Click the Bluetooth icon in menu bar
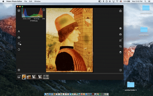The height and width of the screenshot is (96, 153). click(104, 1)
